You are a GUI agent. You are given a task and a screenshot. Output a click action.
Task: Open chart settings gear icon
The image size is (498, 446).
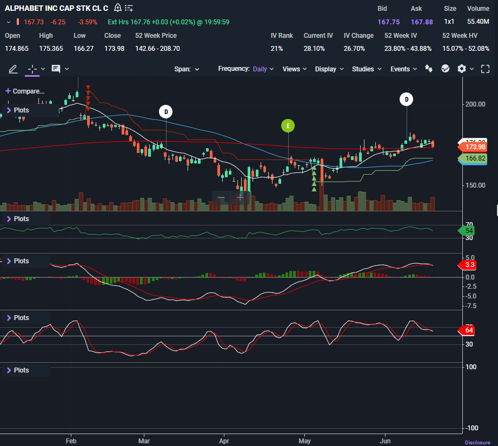(461, 69)
